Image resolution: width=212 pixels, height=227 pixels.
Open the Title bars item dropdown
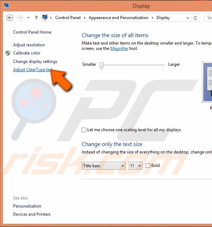click(104, 165)
